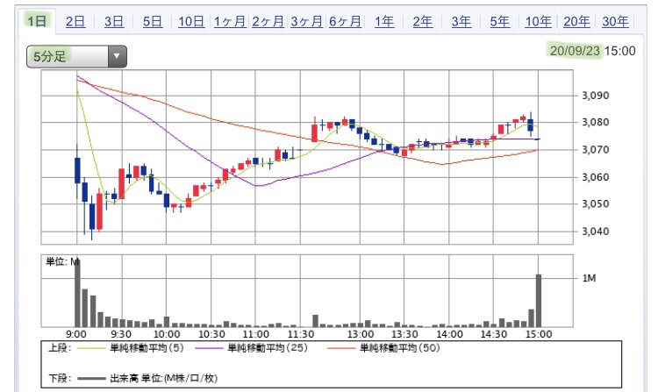Click the 3,040 price axis label
The image size is (658, 392).
pos(596,231)
